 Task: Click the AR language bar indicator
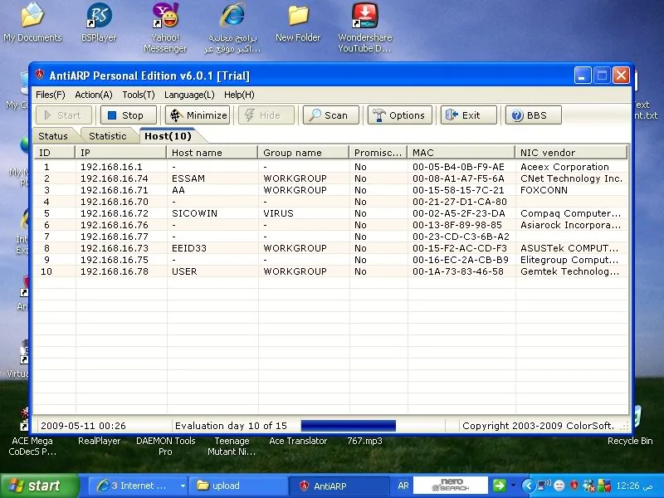pyautogui.click(x=403, y=486)
